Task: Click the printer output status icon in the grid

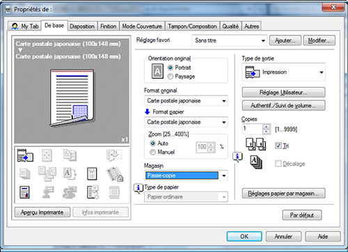Action: [x=25, y=155]
